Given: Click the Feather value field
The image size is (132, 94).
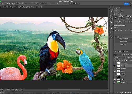Looking at the screenshot, I should pos(24,4).
